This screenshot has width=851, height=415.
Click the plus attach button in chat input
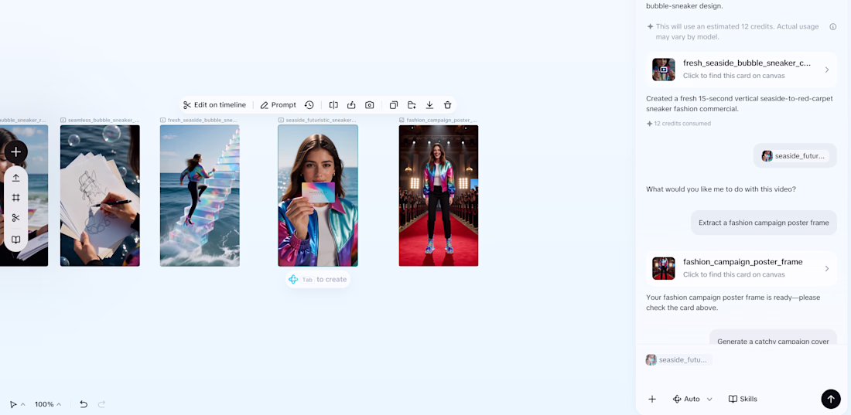point(652,399)
